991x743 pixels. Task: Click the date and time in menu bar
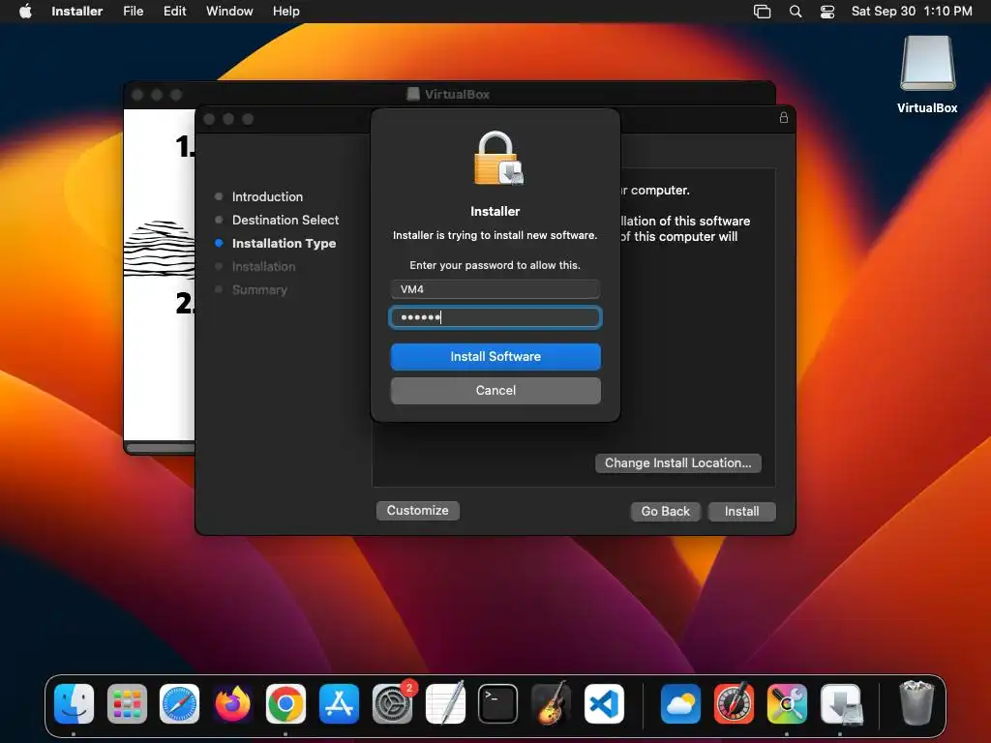pyautogui.click(x=912, y=11)
